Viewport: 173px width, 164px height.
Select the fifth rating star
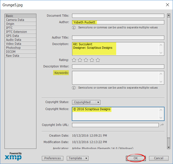pos(98,60)
